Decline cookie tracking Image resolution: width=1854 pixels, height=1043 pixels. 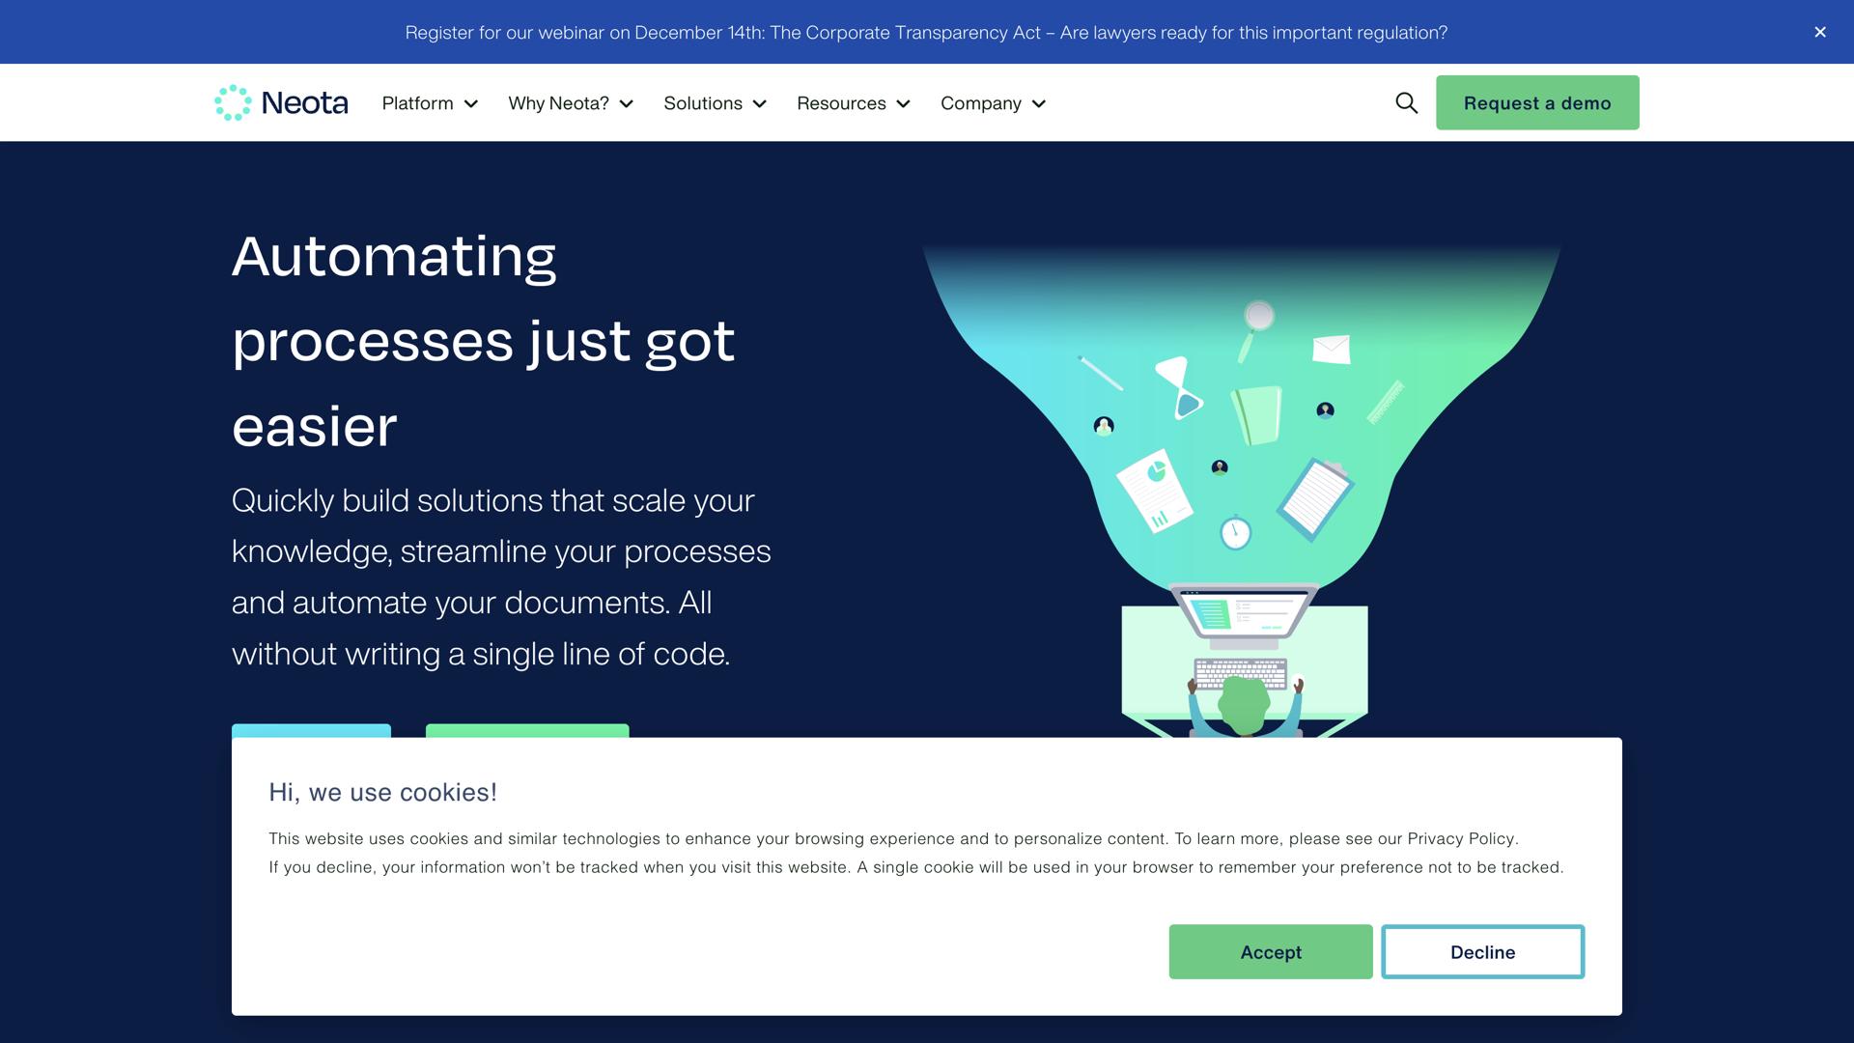coord(1482,952)
